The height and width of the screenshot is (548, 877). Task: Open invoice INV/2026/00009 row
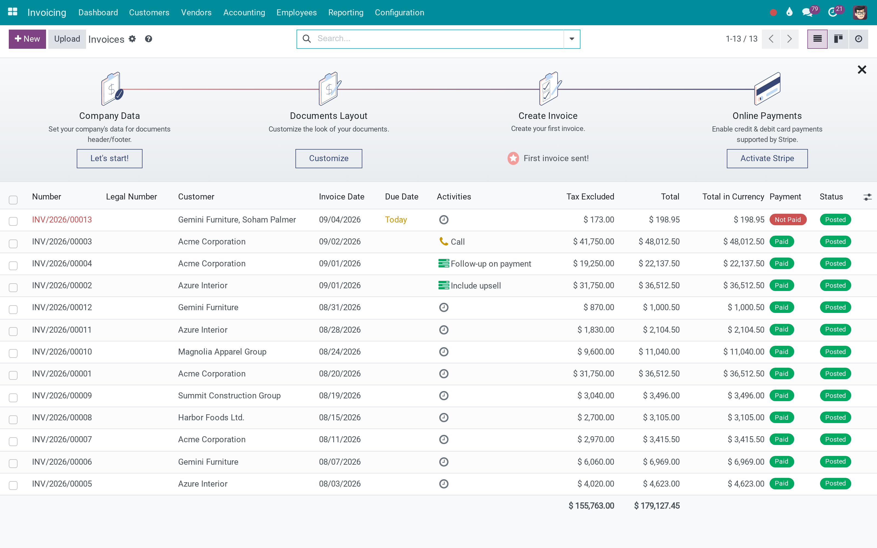(x=438, y=395)
